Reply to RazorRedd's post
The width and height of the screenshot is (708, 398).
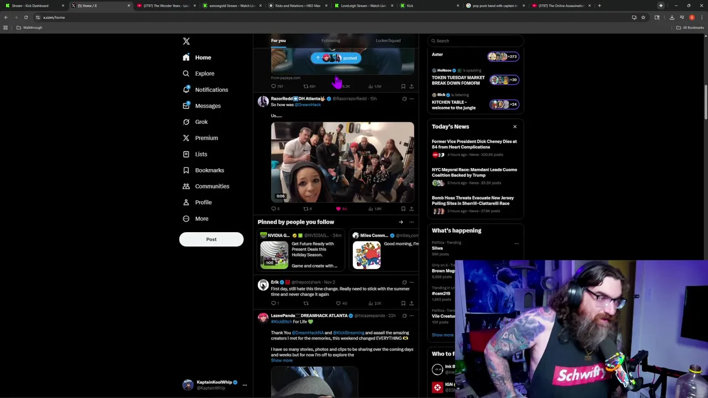(x=275, y=209)
